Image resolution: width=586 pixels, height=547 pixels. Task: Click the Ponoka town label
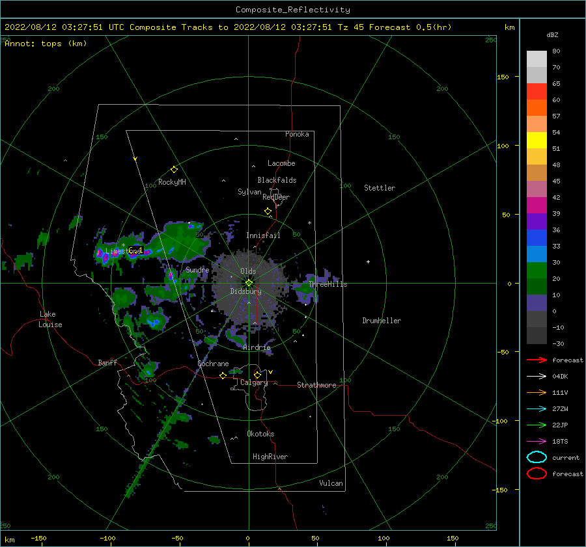(297, 134)
